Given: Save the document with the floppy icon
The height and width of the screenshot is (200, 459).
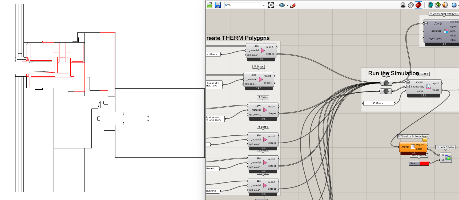Looking at the screenshot, I should click(x=218, y=5).
